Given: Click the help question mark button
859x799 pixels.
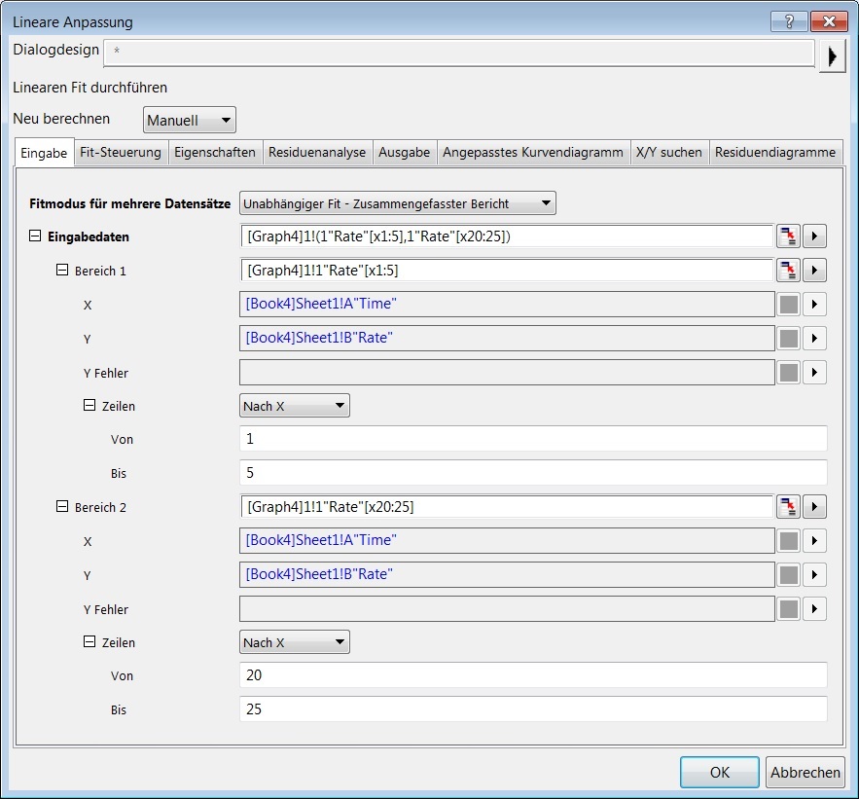Looking at the screenshot, I should (789, 21).
